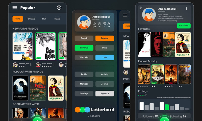Switch to the LIST tab

click(x=44, y=19)
